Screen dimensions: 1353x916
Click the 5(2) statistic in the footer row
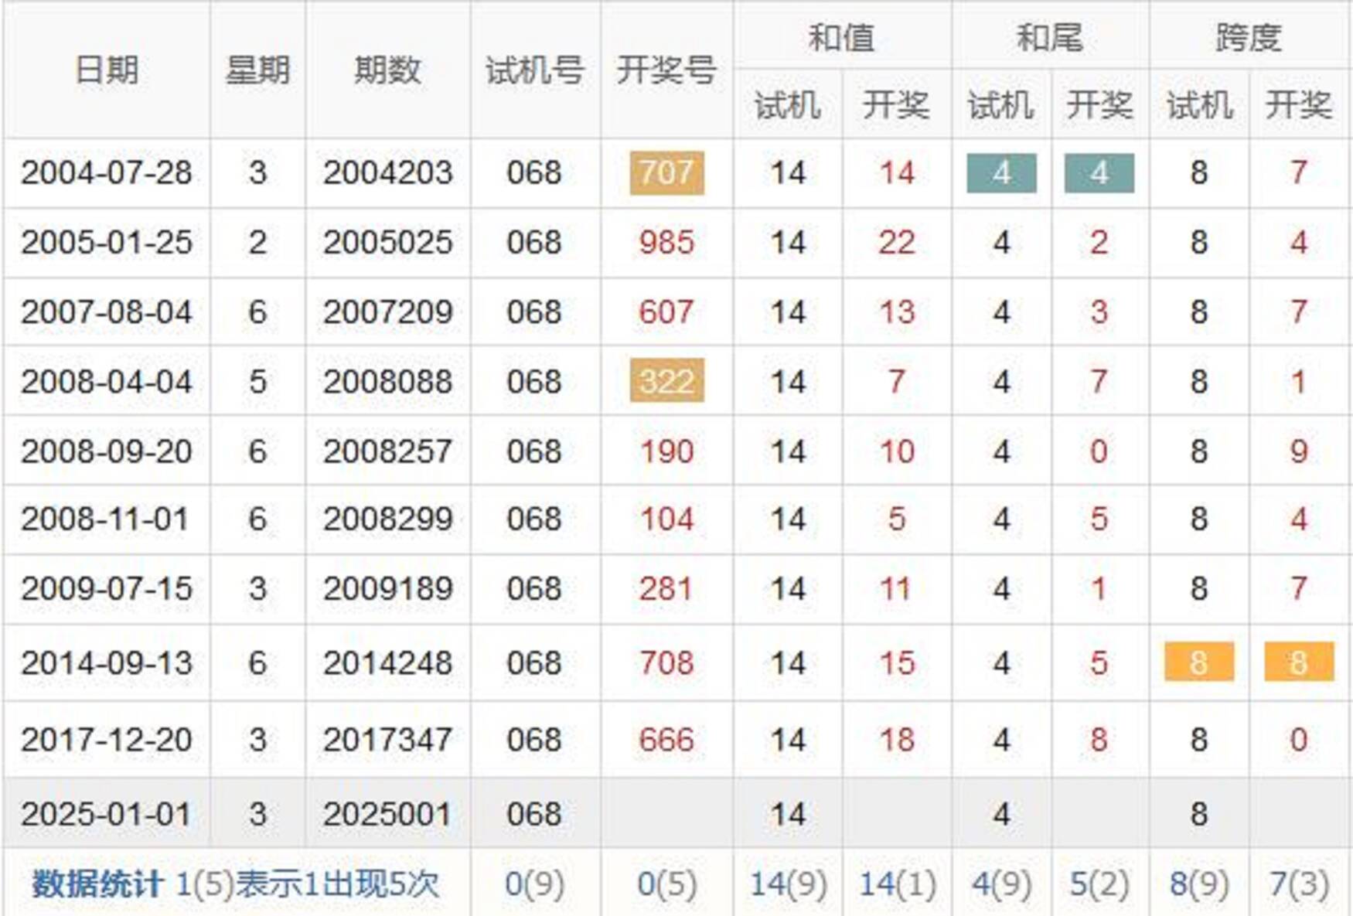(x=1099, y=884)
